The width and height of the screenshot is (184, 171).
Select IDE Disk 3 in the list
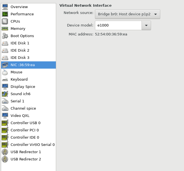(x=28, y=58)
